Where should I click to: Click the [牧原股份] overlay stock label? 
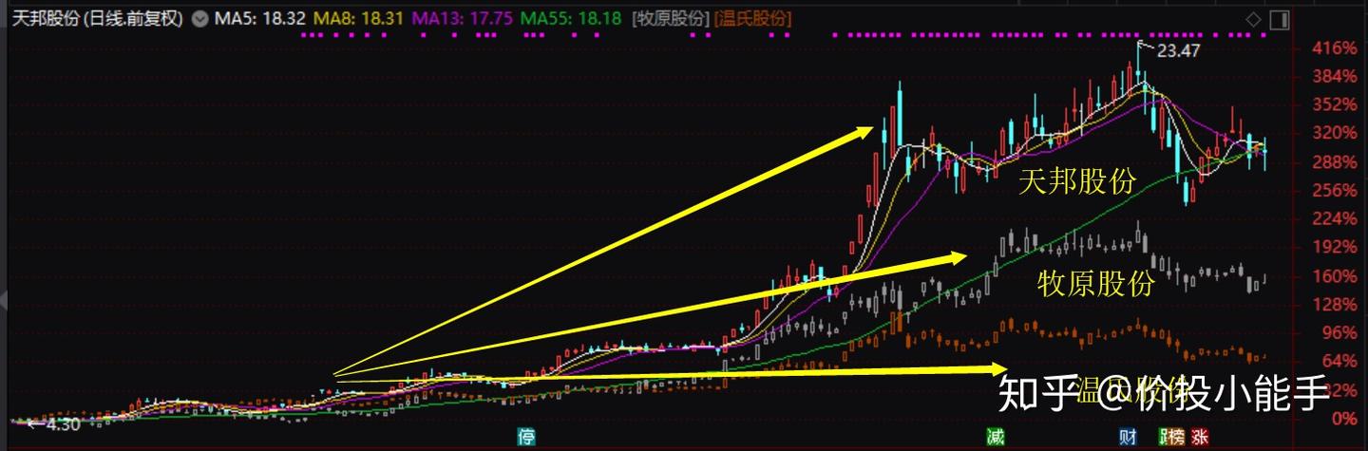click(x=671, y=19)
